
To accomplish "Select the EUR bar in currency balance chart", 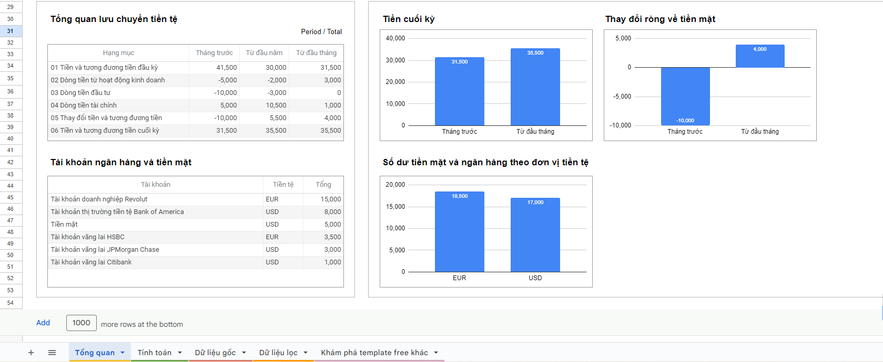I will pyautogui.click(x=459, y=232).
